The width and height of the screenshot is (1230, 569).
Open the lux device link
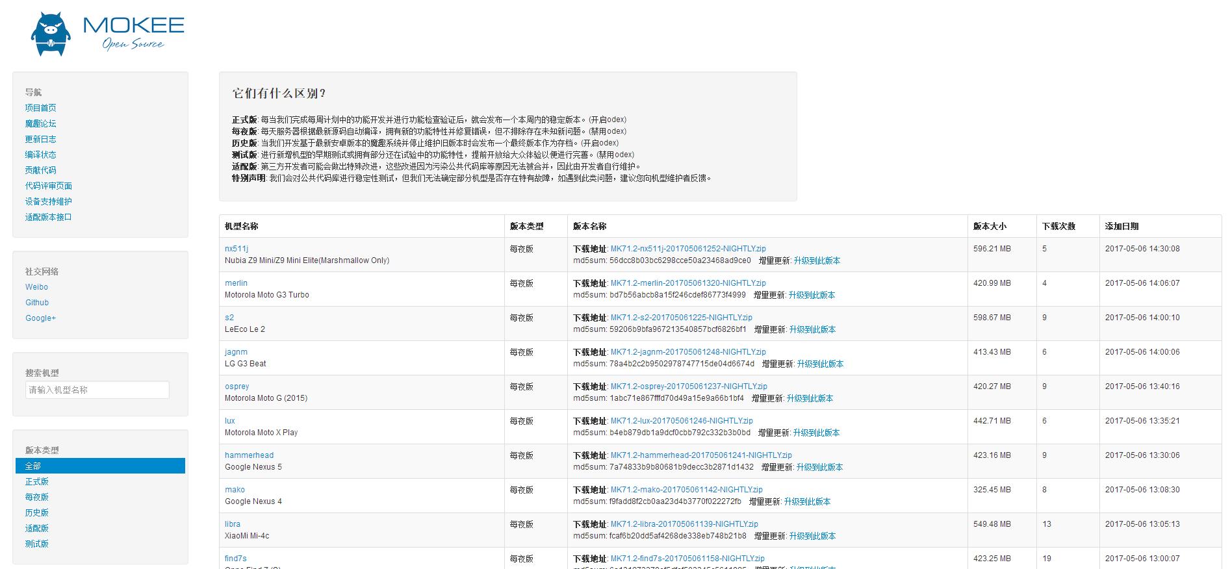pyautogui.click(x=230, y=421)
